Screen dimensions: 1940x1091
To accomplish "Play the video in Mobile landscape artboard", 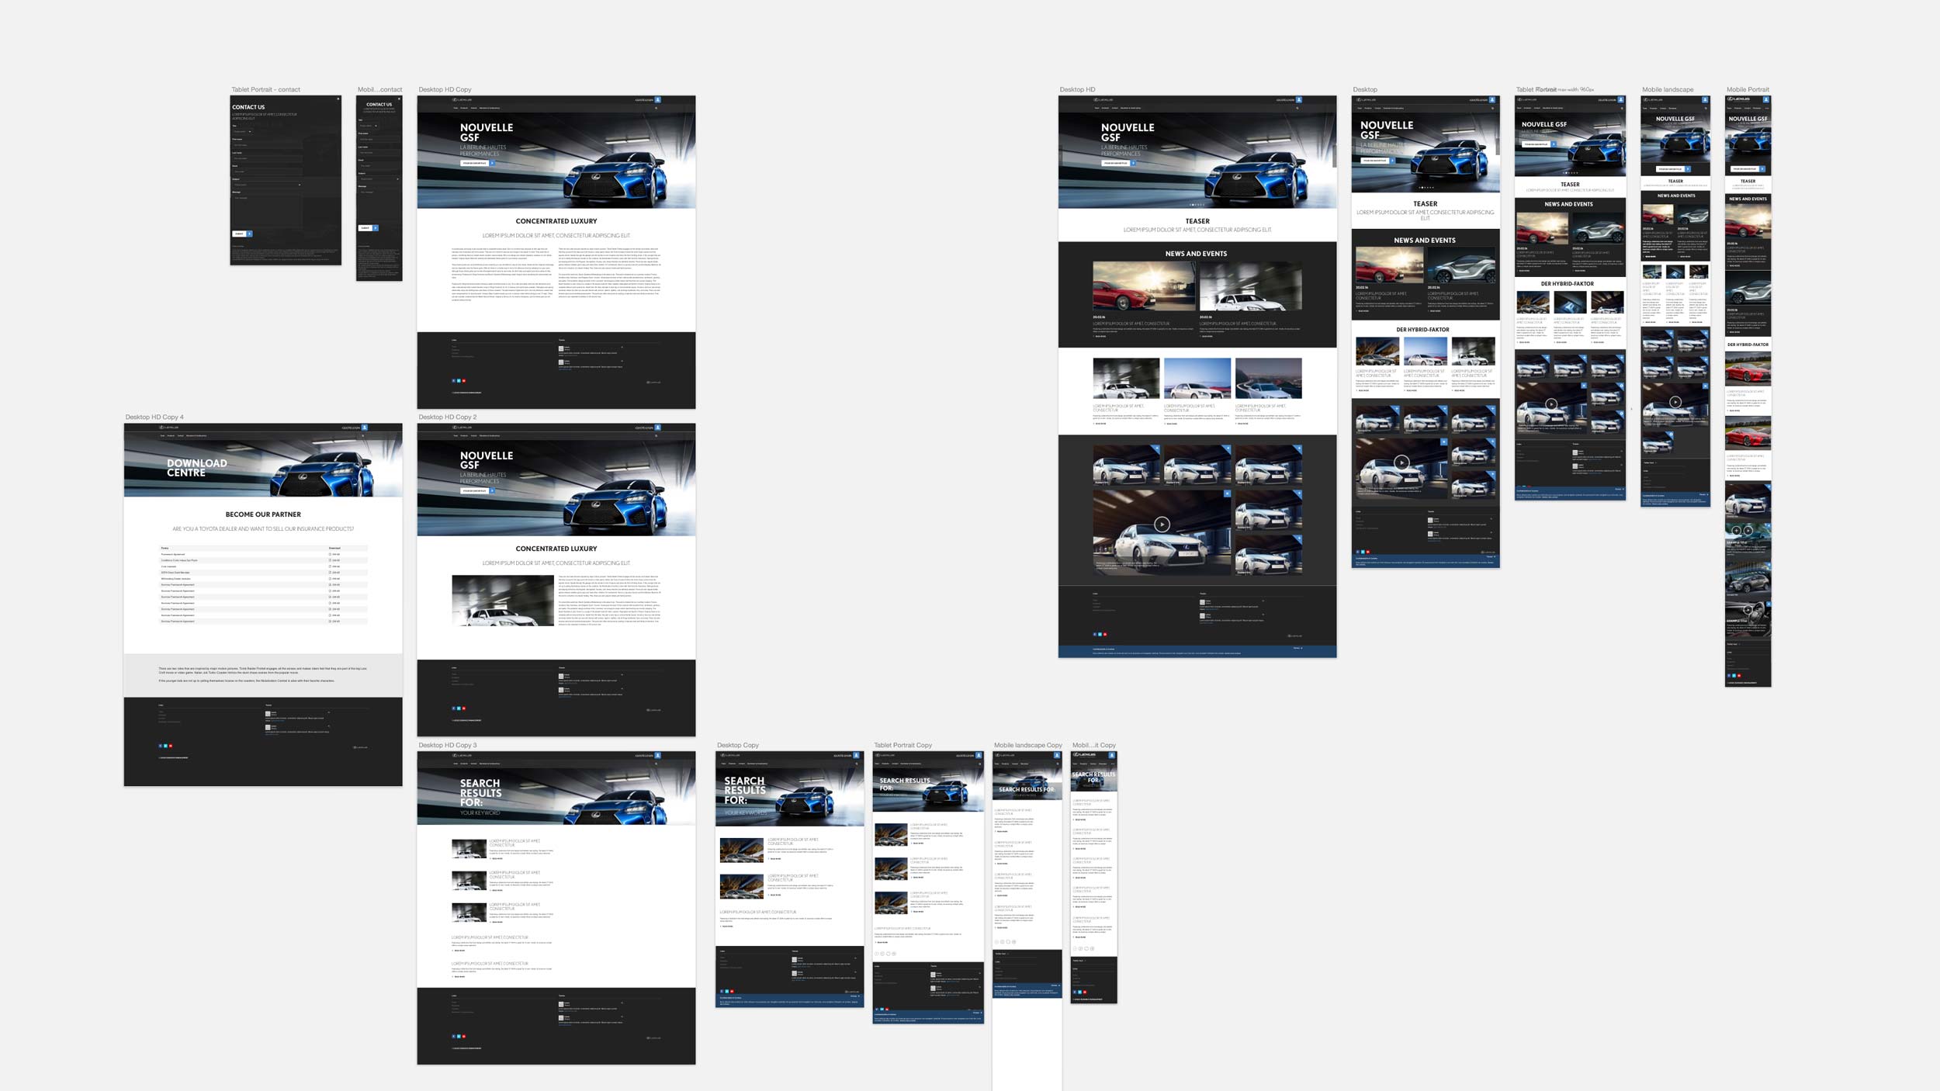I will pyautogui.click(x=1675, y=402).
